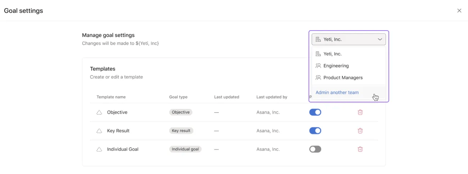Click Admin another team link
The width and height of the screenshot is (468, 174).
point(337,92)
